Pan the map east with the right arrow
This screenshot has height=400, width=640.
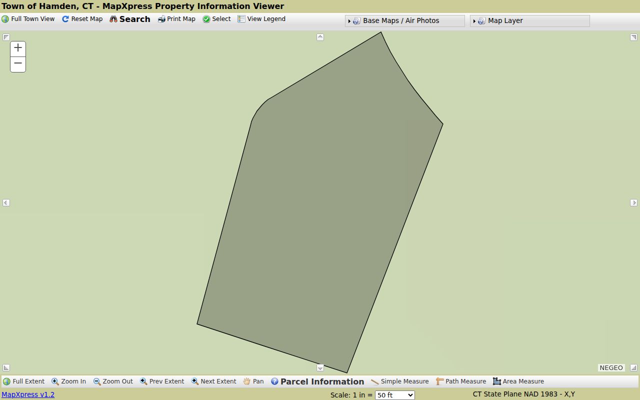point(633,202)
